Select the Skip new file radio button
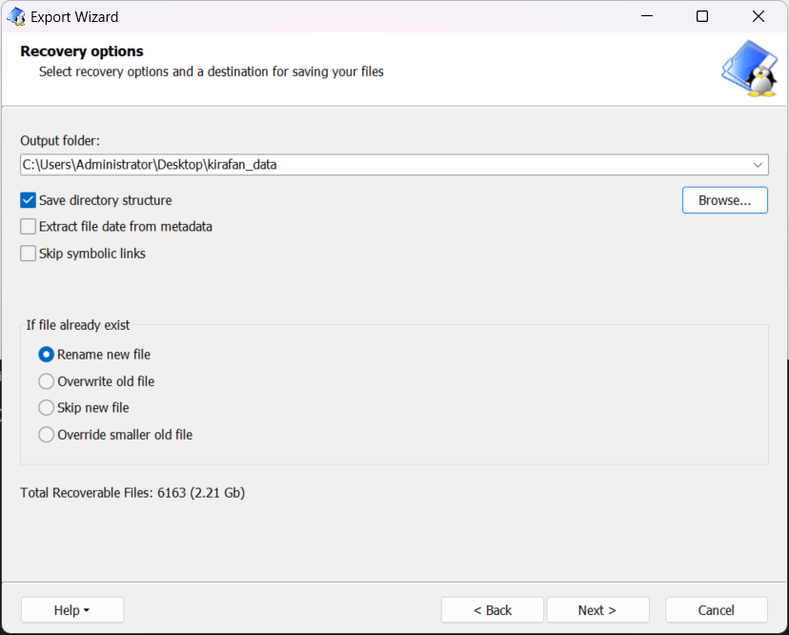 (47, 407)
